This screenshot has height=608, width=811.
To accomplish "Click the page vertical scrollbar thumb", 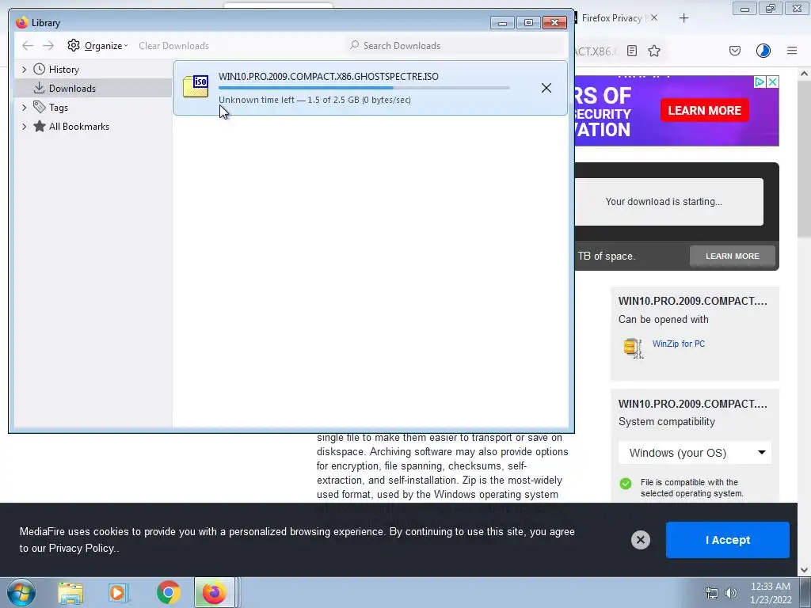I will (804, 158).
